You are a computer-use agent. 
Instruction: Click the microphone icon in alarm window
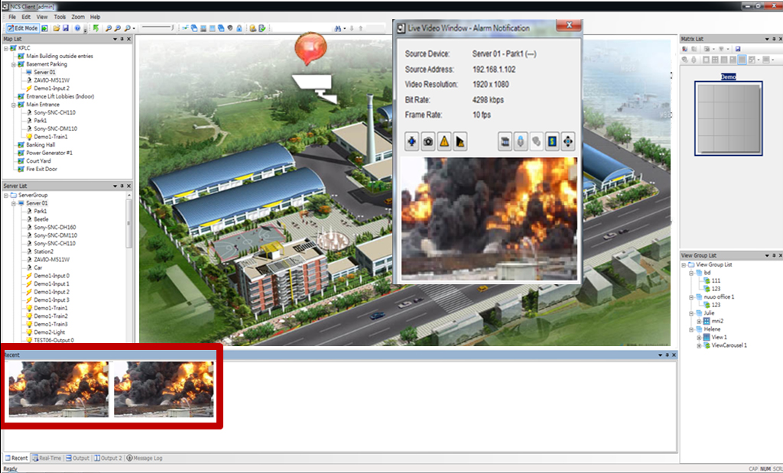520,141
